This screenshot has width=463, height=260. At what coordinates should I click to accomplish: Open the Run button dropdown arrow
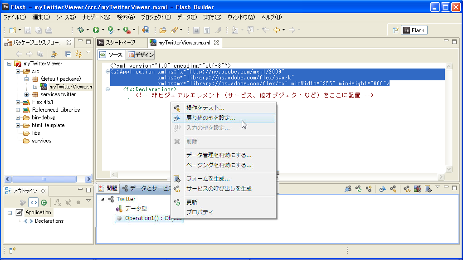pyautogui.click(x=103, y=30)
